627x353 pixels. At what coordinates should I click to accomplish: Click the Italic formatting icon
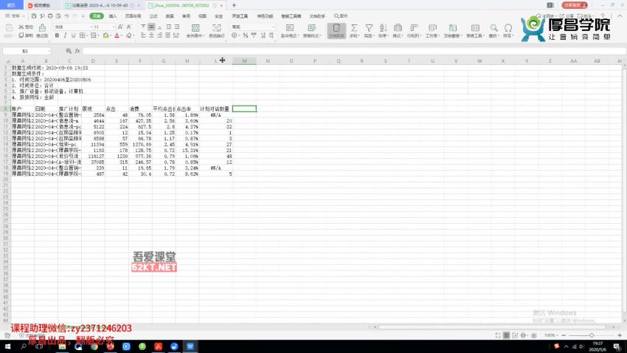coord(66,35)
